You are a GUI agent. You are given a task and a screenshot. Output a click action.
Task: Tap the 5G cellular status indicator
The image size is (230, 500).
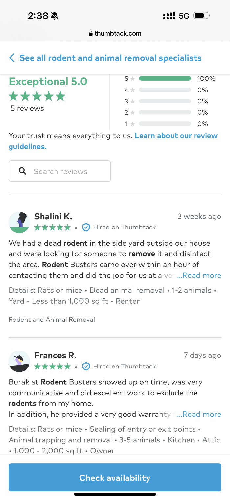pyautogui.click(x=184, y=16)
